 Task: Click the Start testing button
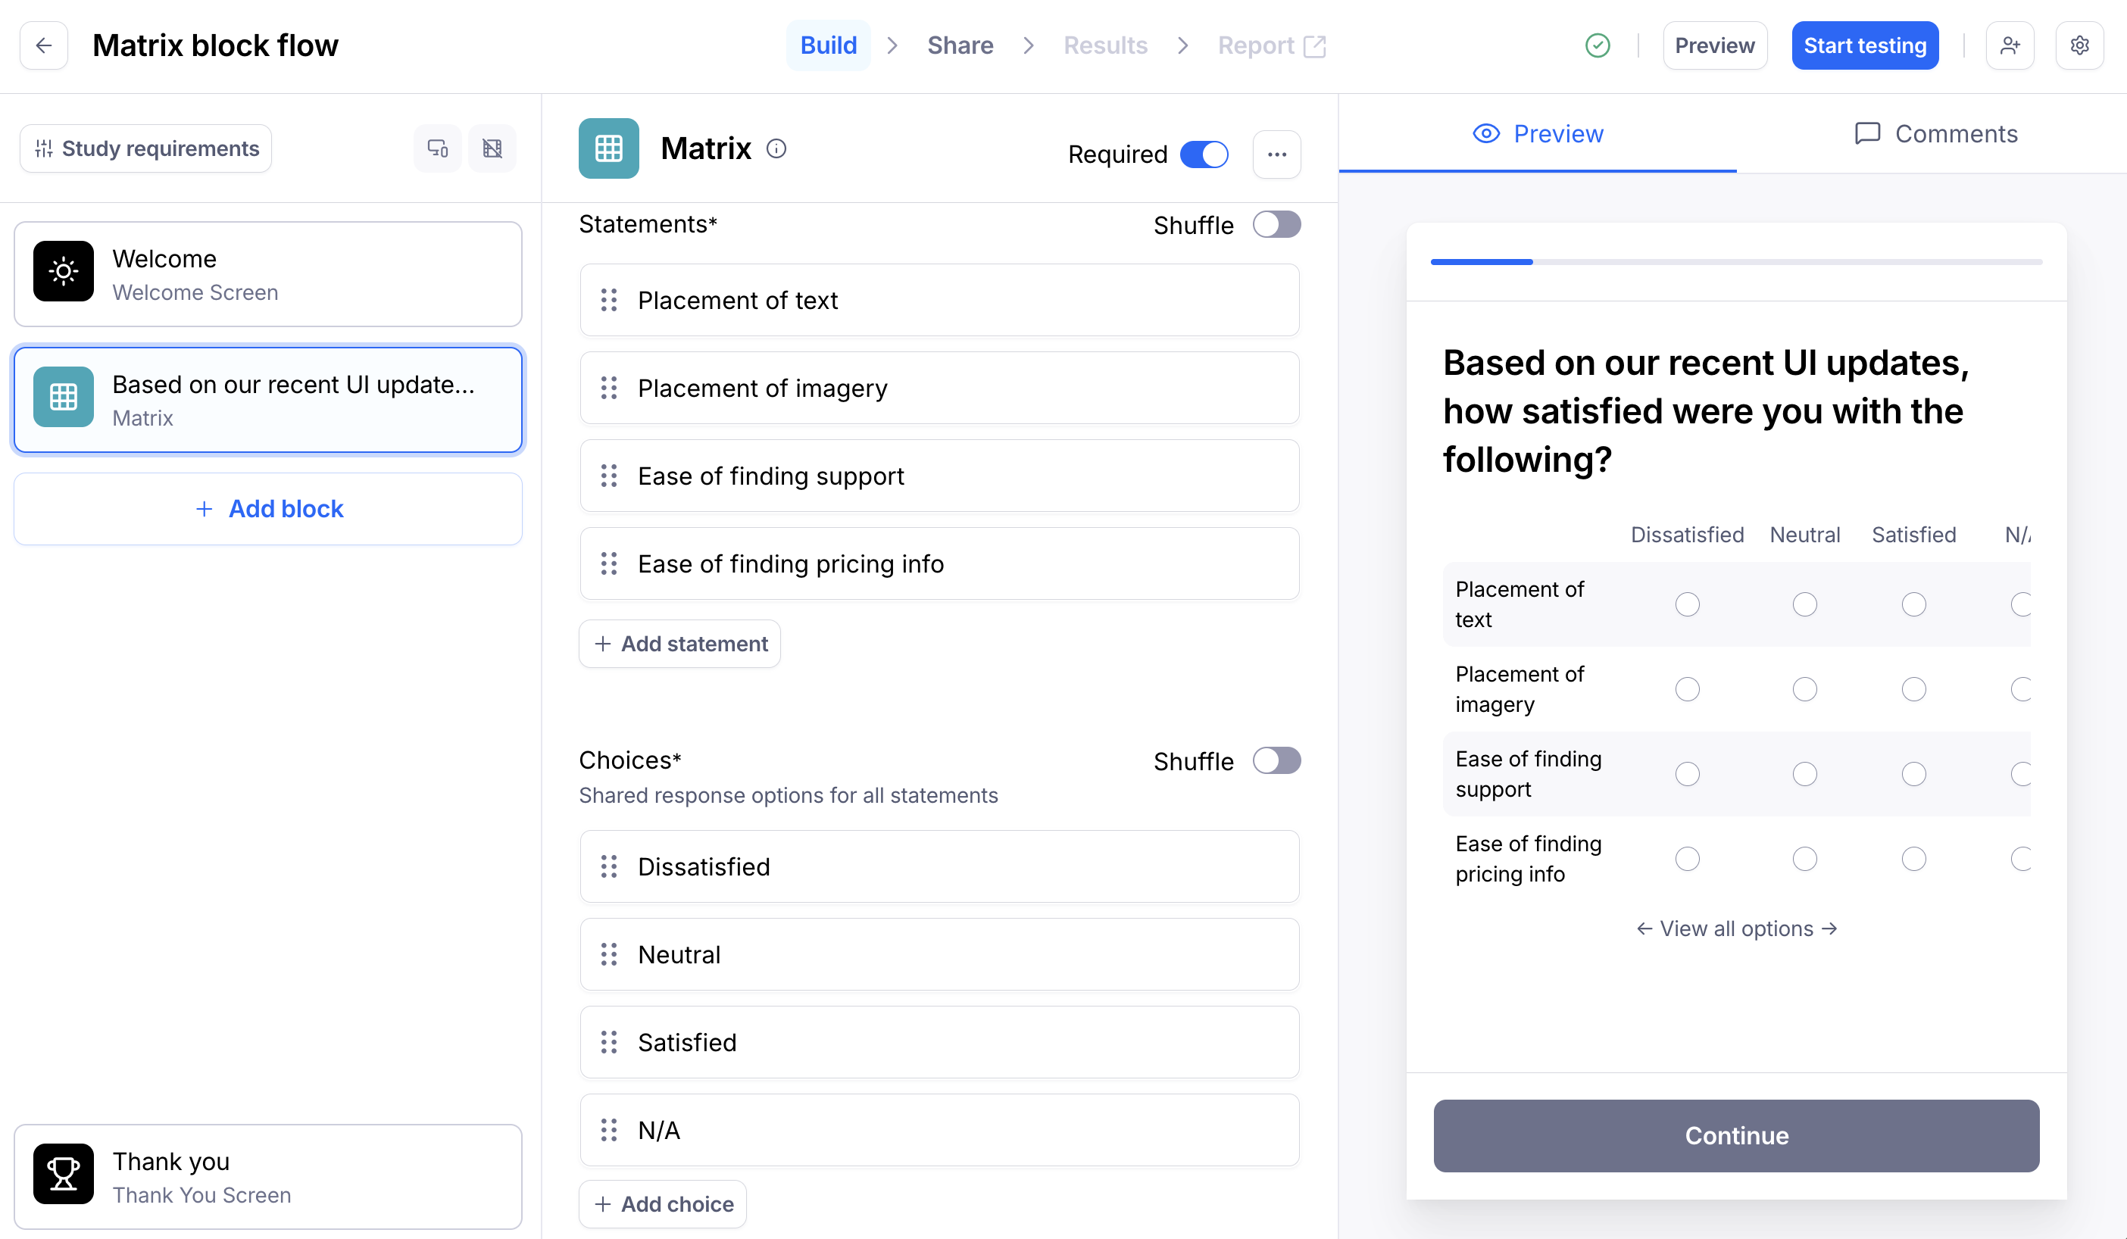pos(1864,45)
